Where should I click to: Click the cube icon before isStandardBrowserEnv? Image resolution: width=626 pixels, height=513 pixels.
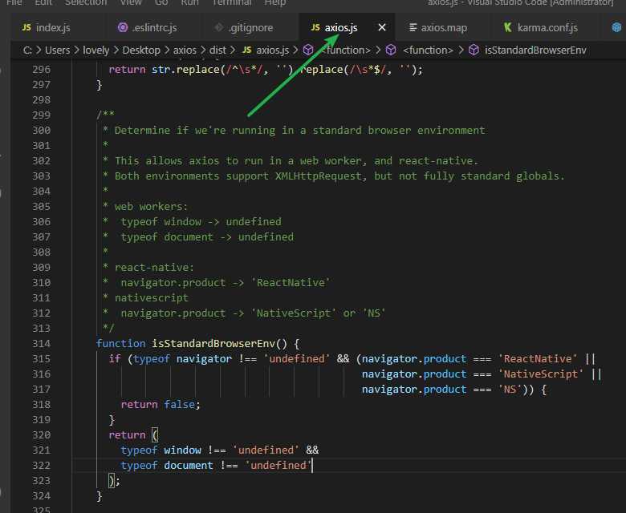click(x=474, y=50)
